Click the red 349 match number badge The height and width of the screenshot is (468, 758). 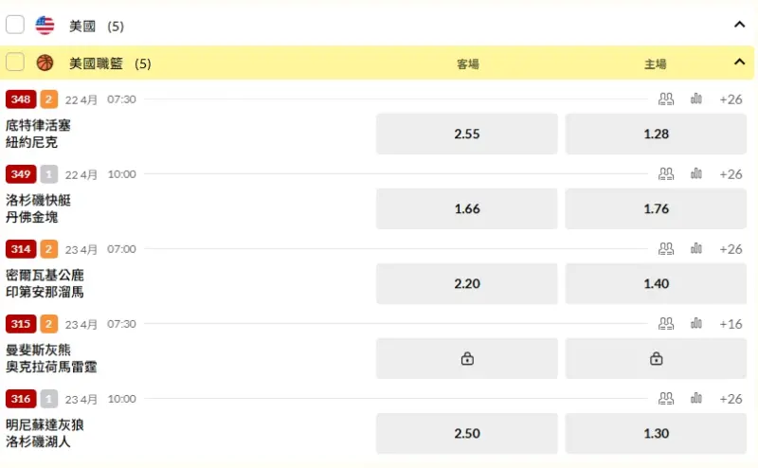point(21,174)
